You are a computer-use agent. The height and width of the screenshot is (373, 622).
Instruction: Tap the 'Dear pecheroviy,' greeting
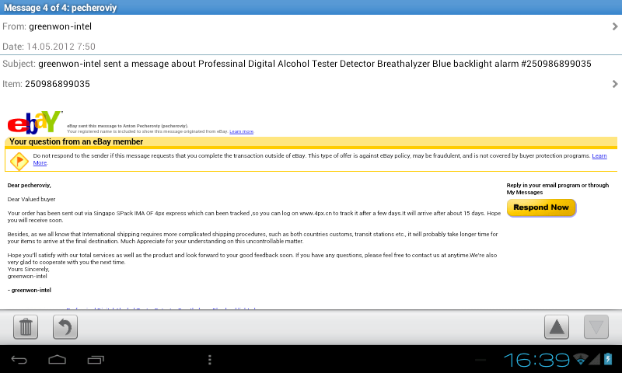point(30,185)
